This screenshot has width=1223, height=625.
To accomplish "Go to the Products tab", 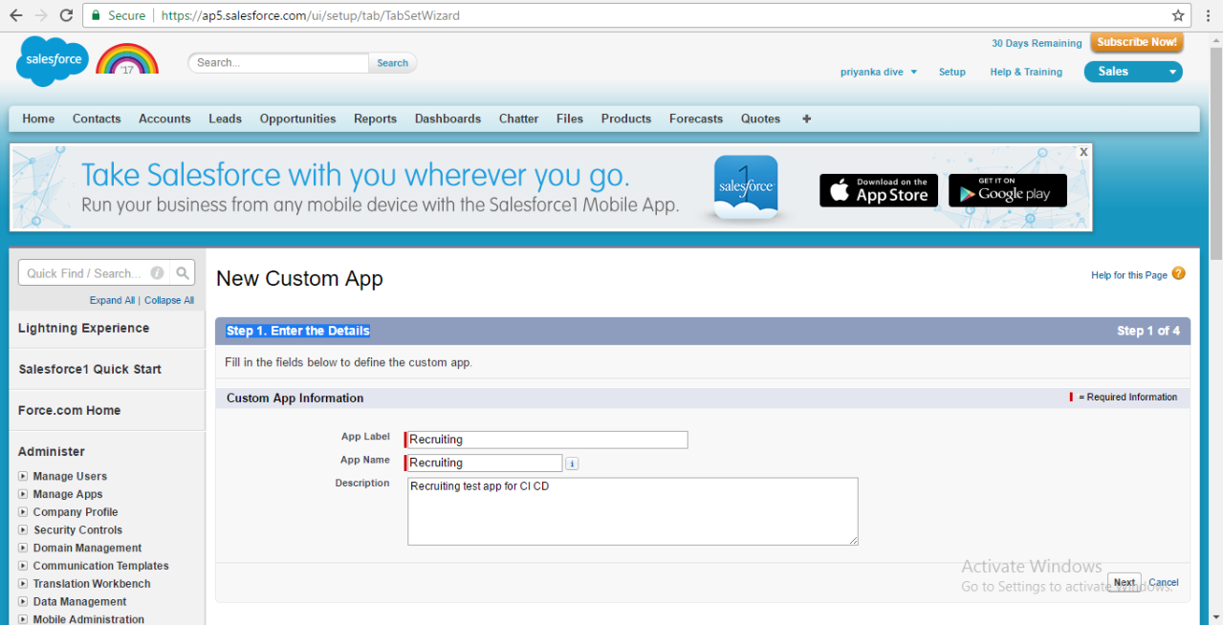I will [x=626, y=119].
